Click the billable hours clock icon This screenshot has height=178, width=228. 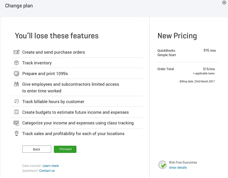(x=17, y=101)
